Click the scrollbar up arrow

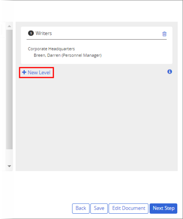9,26
